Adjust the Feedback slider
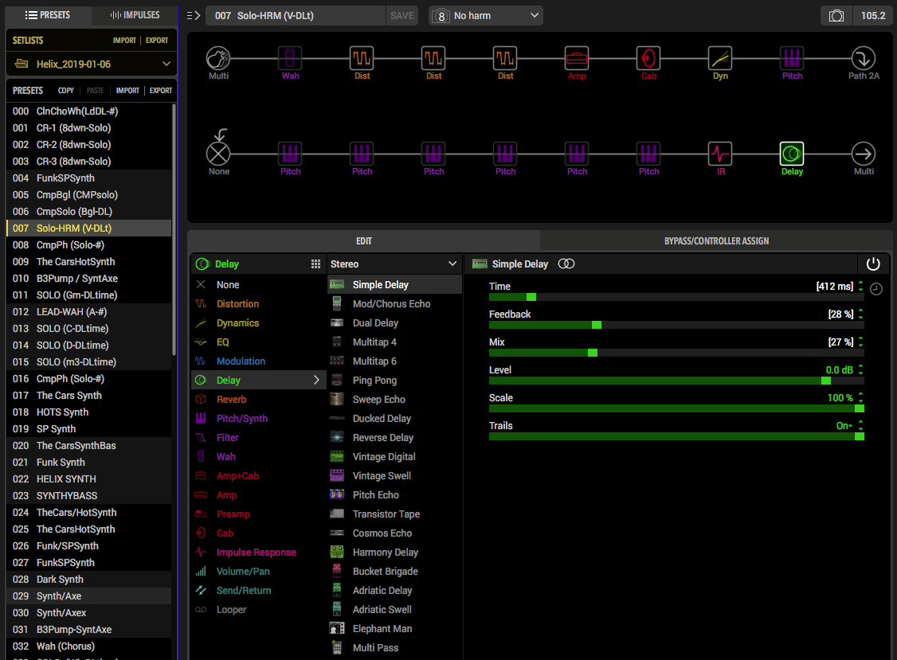Viewport: 897px width, 660px height. (x=676, y=325)
